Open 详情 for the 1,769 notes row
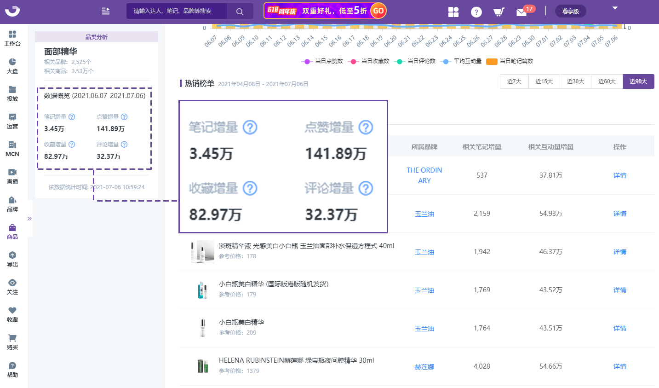The width and height of the screenshot is (659, 388). [x=620, y=290]
